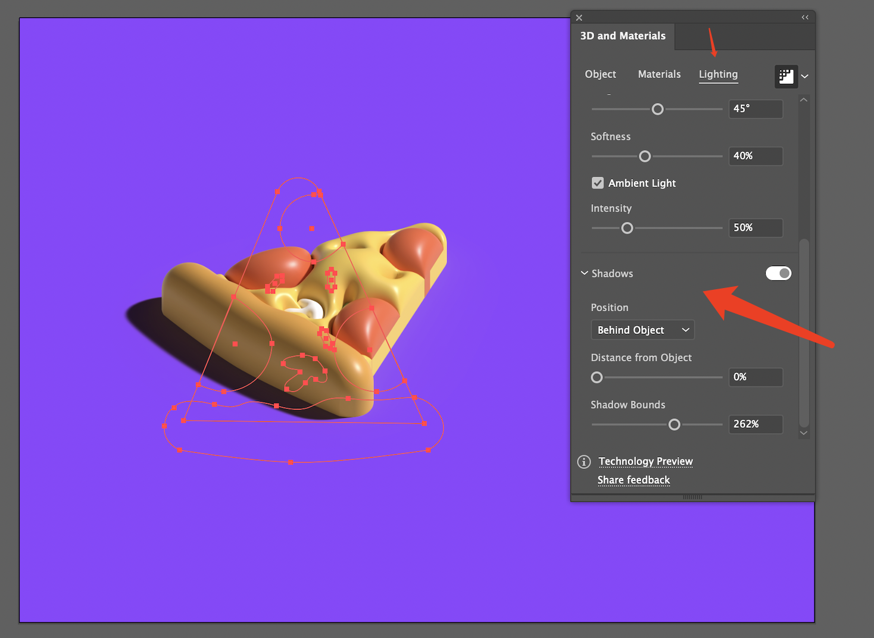Click the Softness slider handle
Image resolution: width=874 pixels, height=638 pixels.
[x=645, y=157]
